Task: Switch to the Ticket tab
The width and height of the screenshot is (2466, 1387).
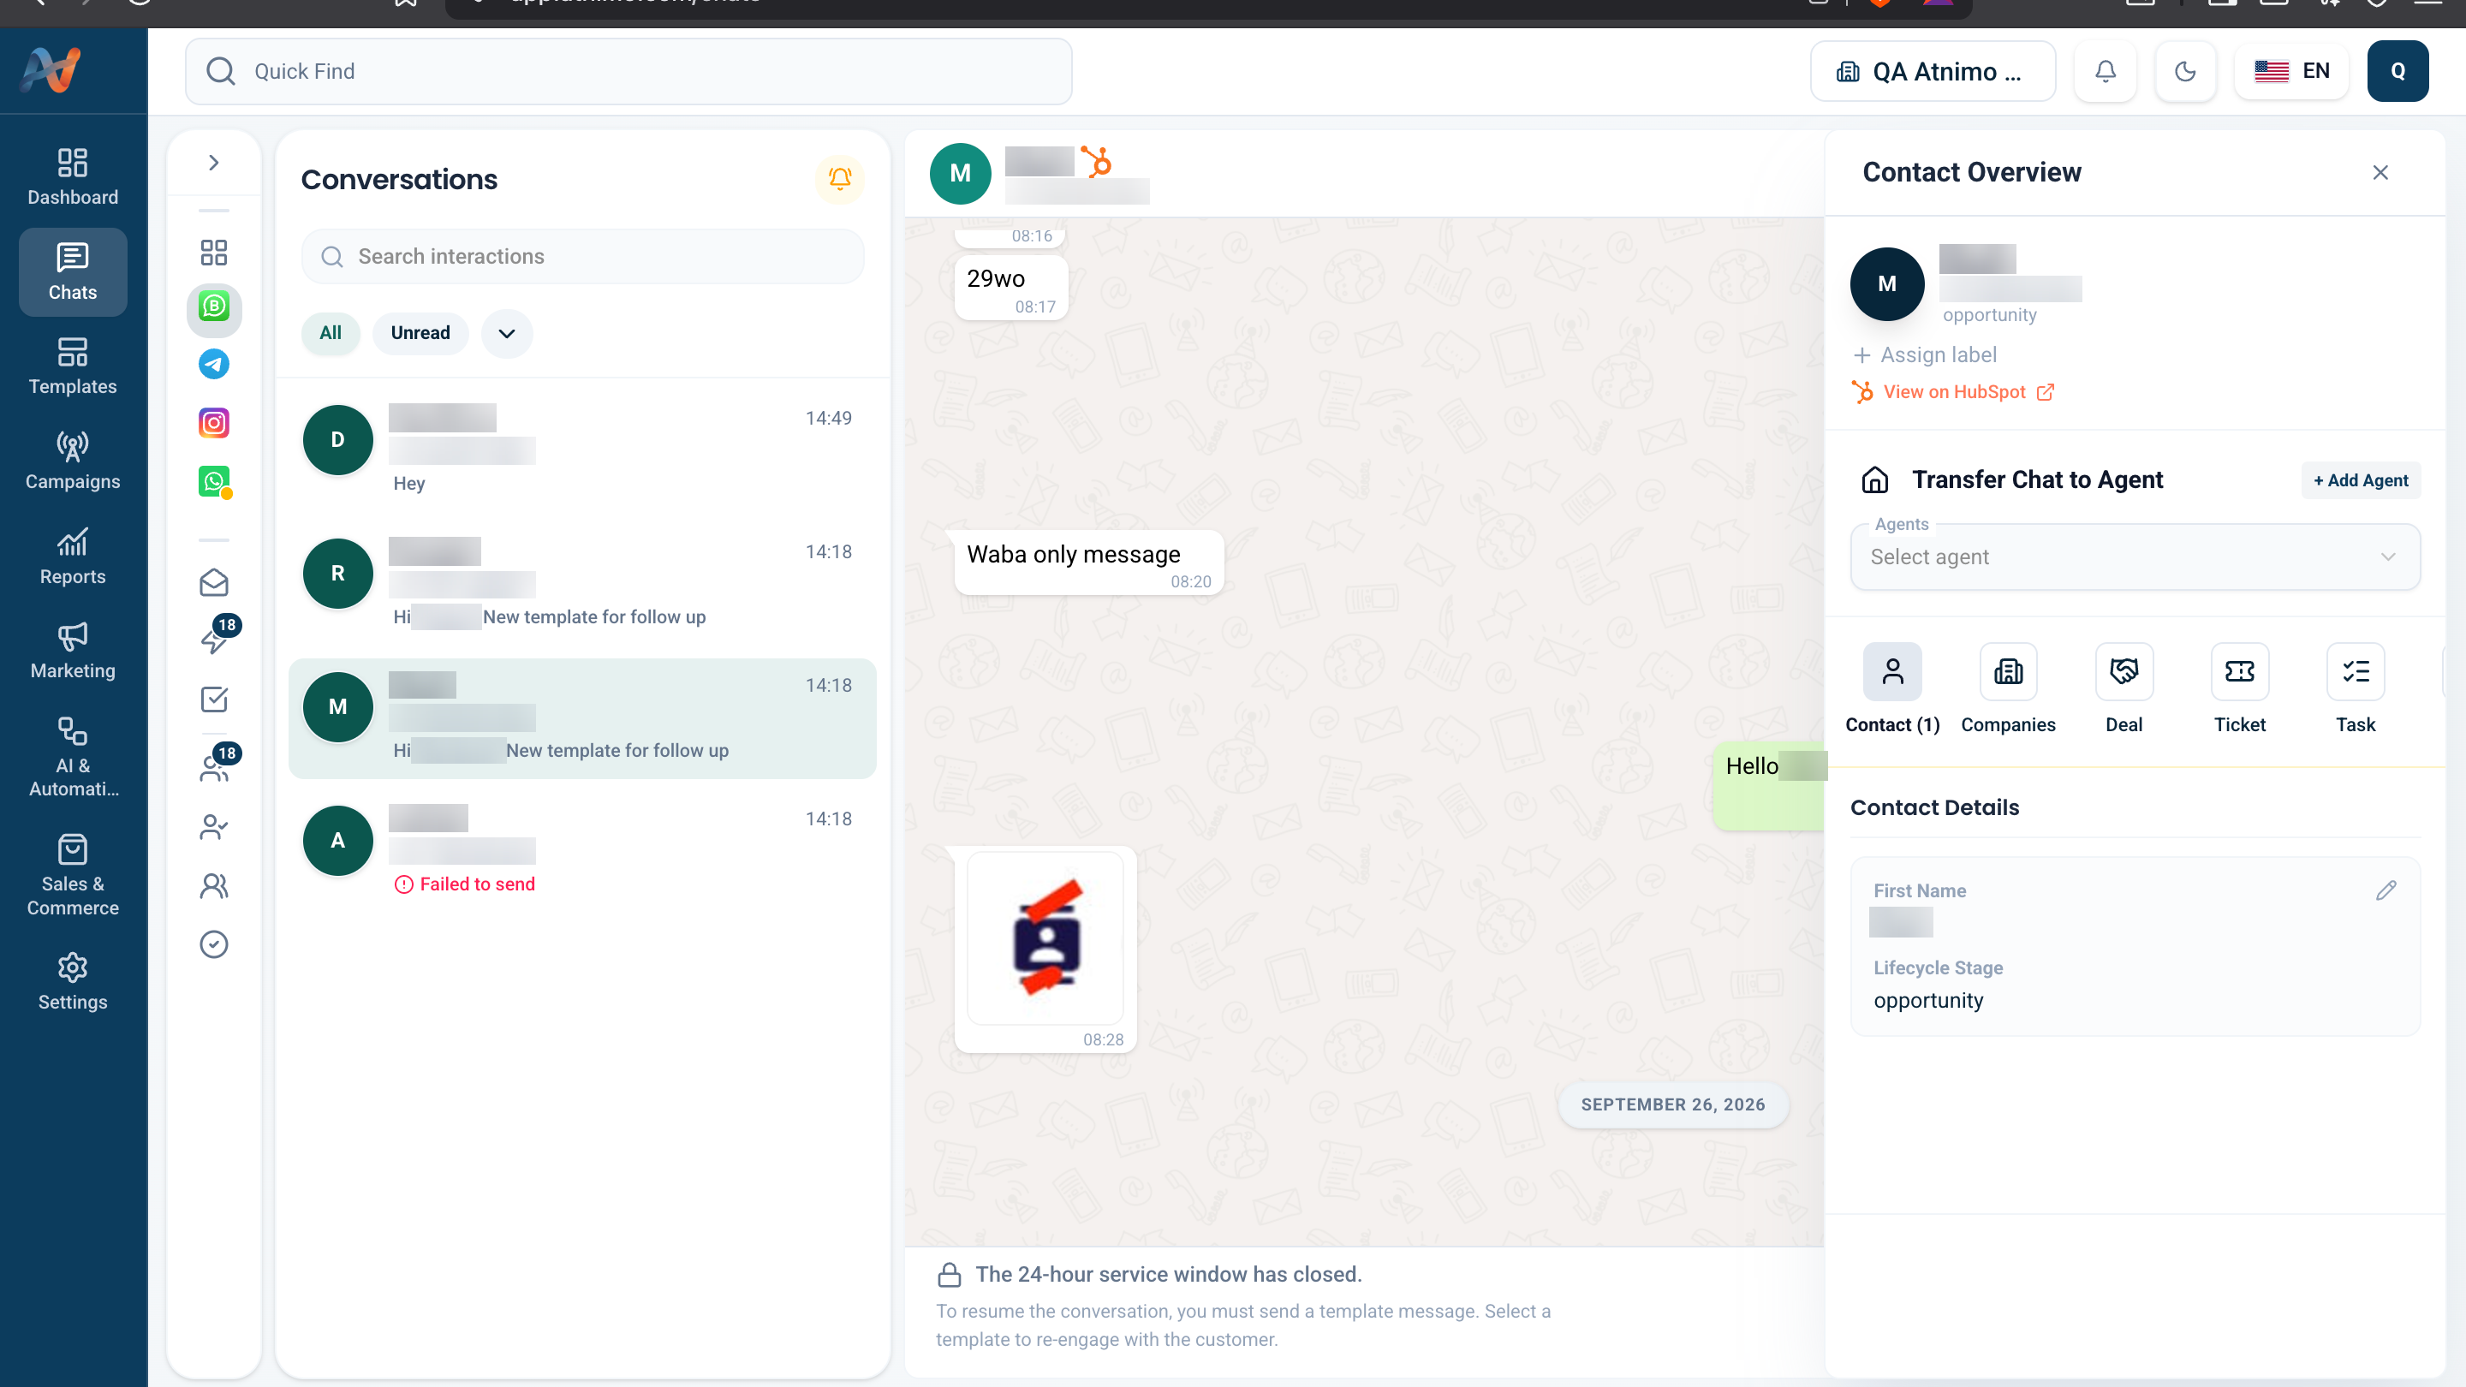Action: click(2239, 688)
